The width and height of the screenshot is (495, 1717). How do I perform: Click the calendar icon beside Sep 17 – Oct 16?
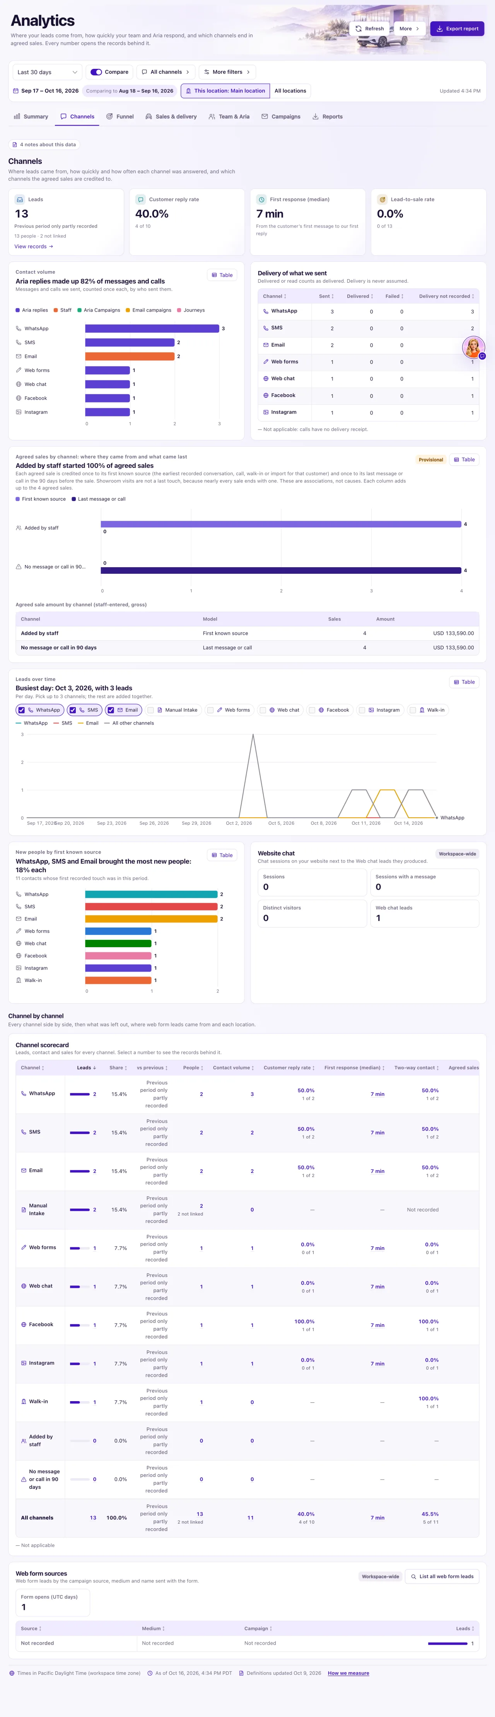click(x=16, y=90)
